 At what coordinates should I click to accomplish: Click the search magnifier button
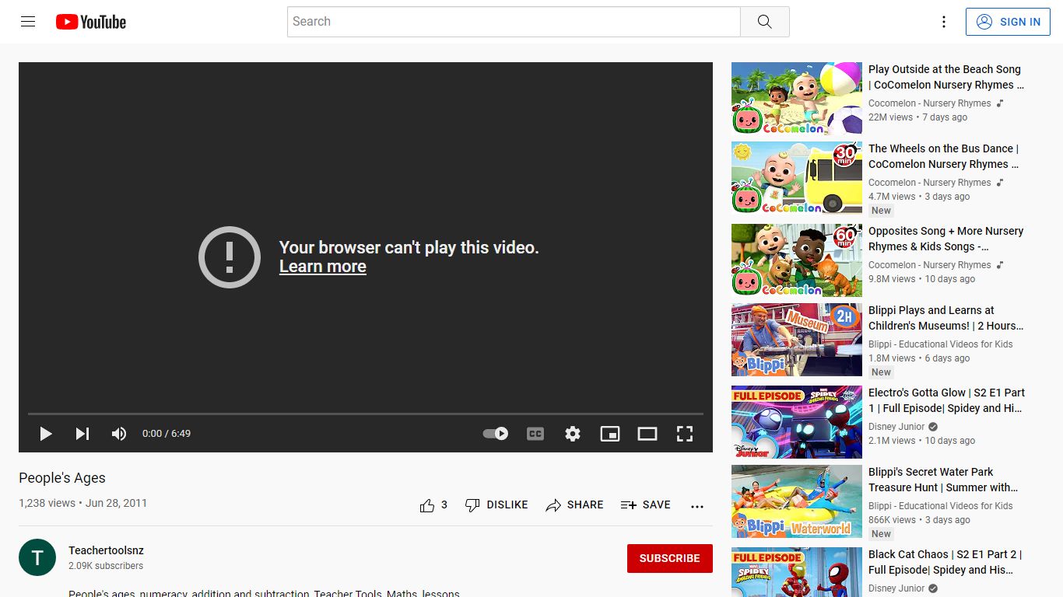pos(765,22)
